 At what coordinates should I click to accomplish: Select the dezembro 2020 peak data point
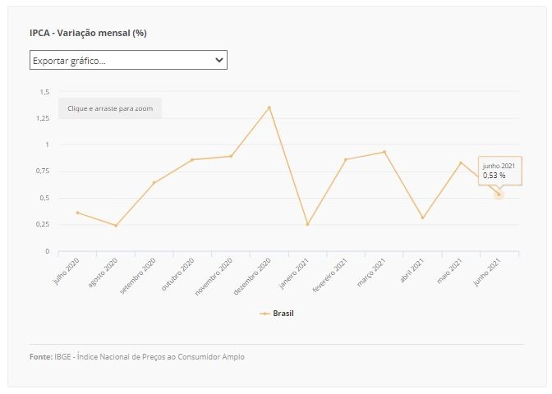point(269,108)
